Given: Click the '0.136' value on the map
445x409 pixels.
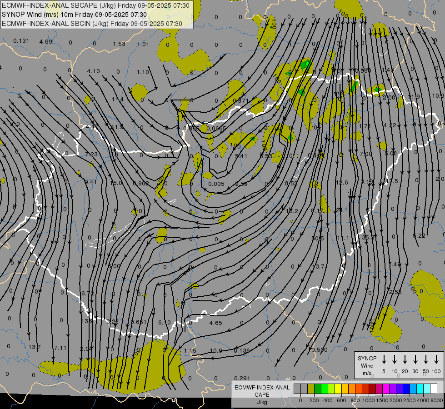Looking at the screenshot, I should (x=242, y=351).
